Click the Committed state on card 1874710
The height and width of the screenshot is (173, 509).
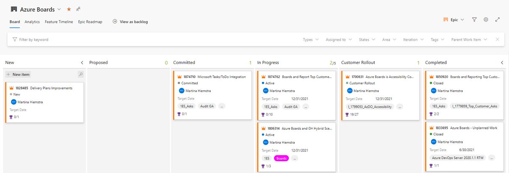tap(190, 84)
